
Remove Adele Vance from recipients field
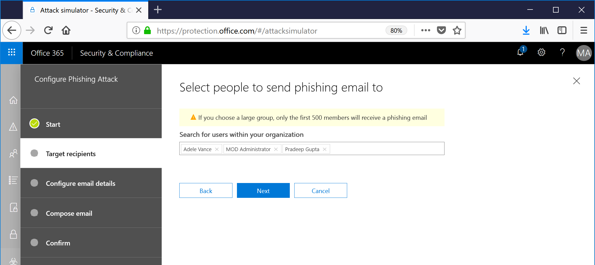(x=217, y=149)
